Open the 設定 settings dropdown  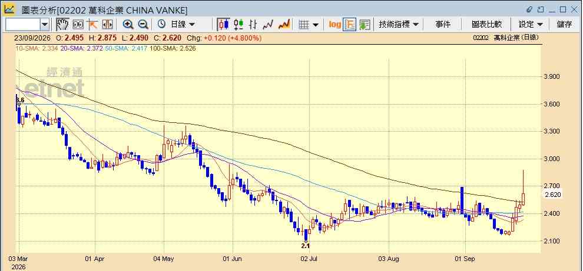click(x=531, y=25)
